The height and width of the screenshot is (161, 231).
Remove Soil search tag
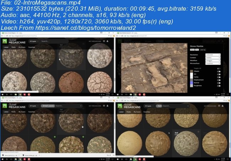click(x=159, y=106)
